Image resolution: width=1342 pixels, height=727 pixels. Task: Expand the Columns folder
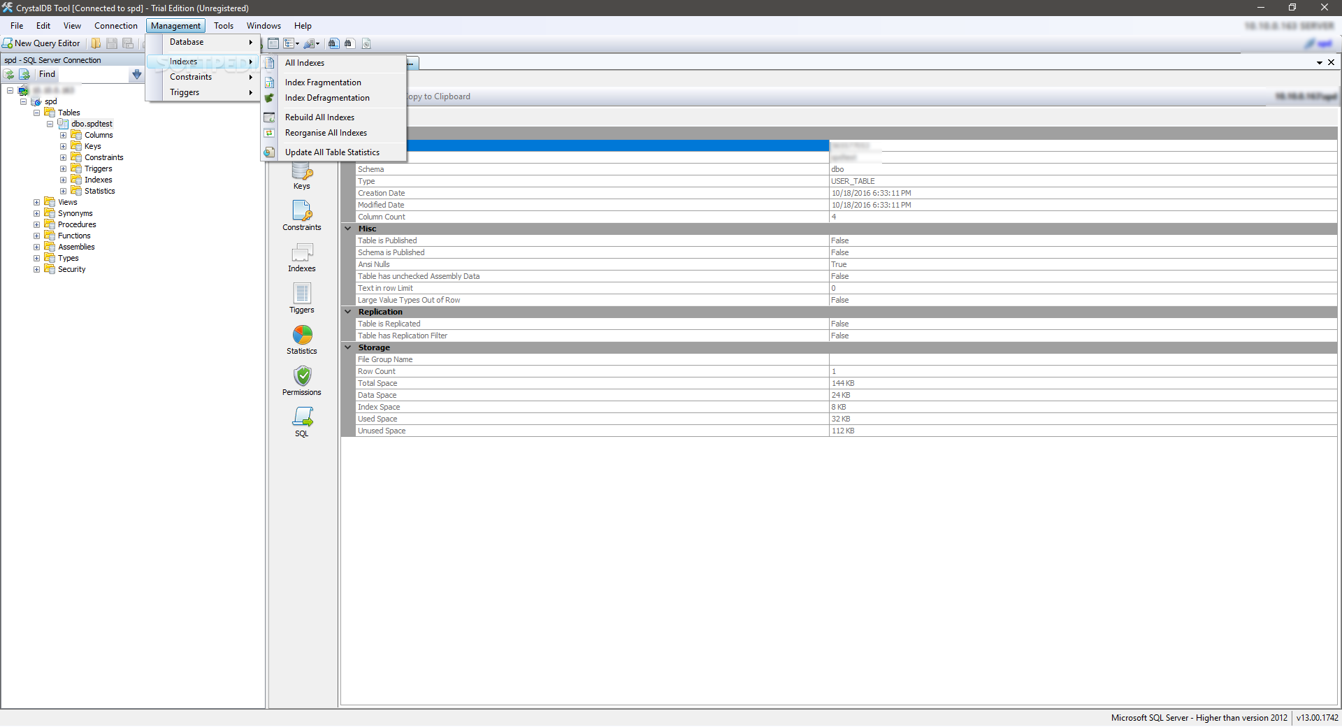[63, 135]
